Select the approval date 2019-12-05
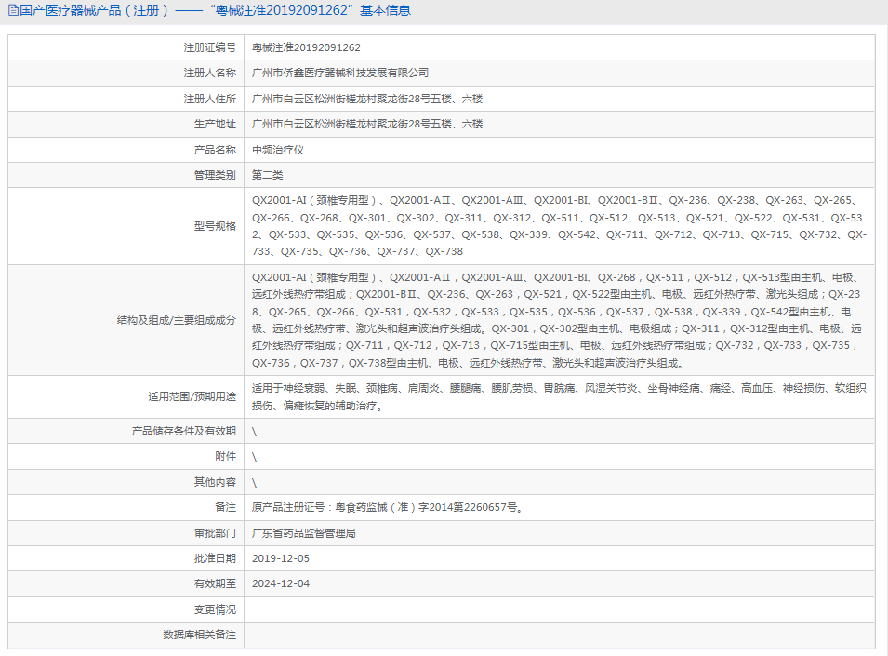This screenshot has height=656, width=888. (281, 558)
